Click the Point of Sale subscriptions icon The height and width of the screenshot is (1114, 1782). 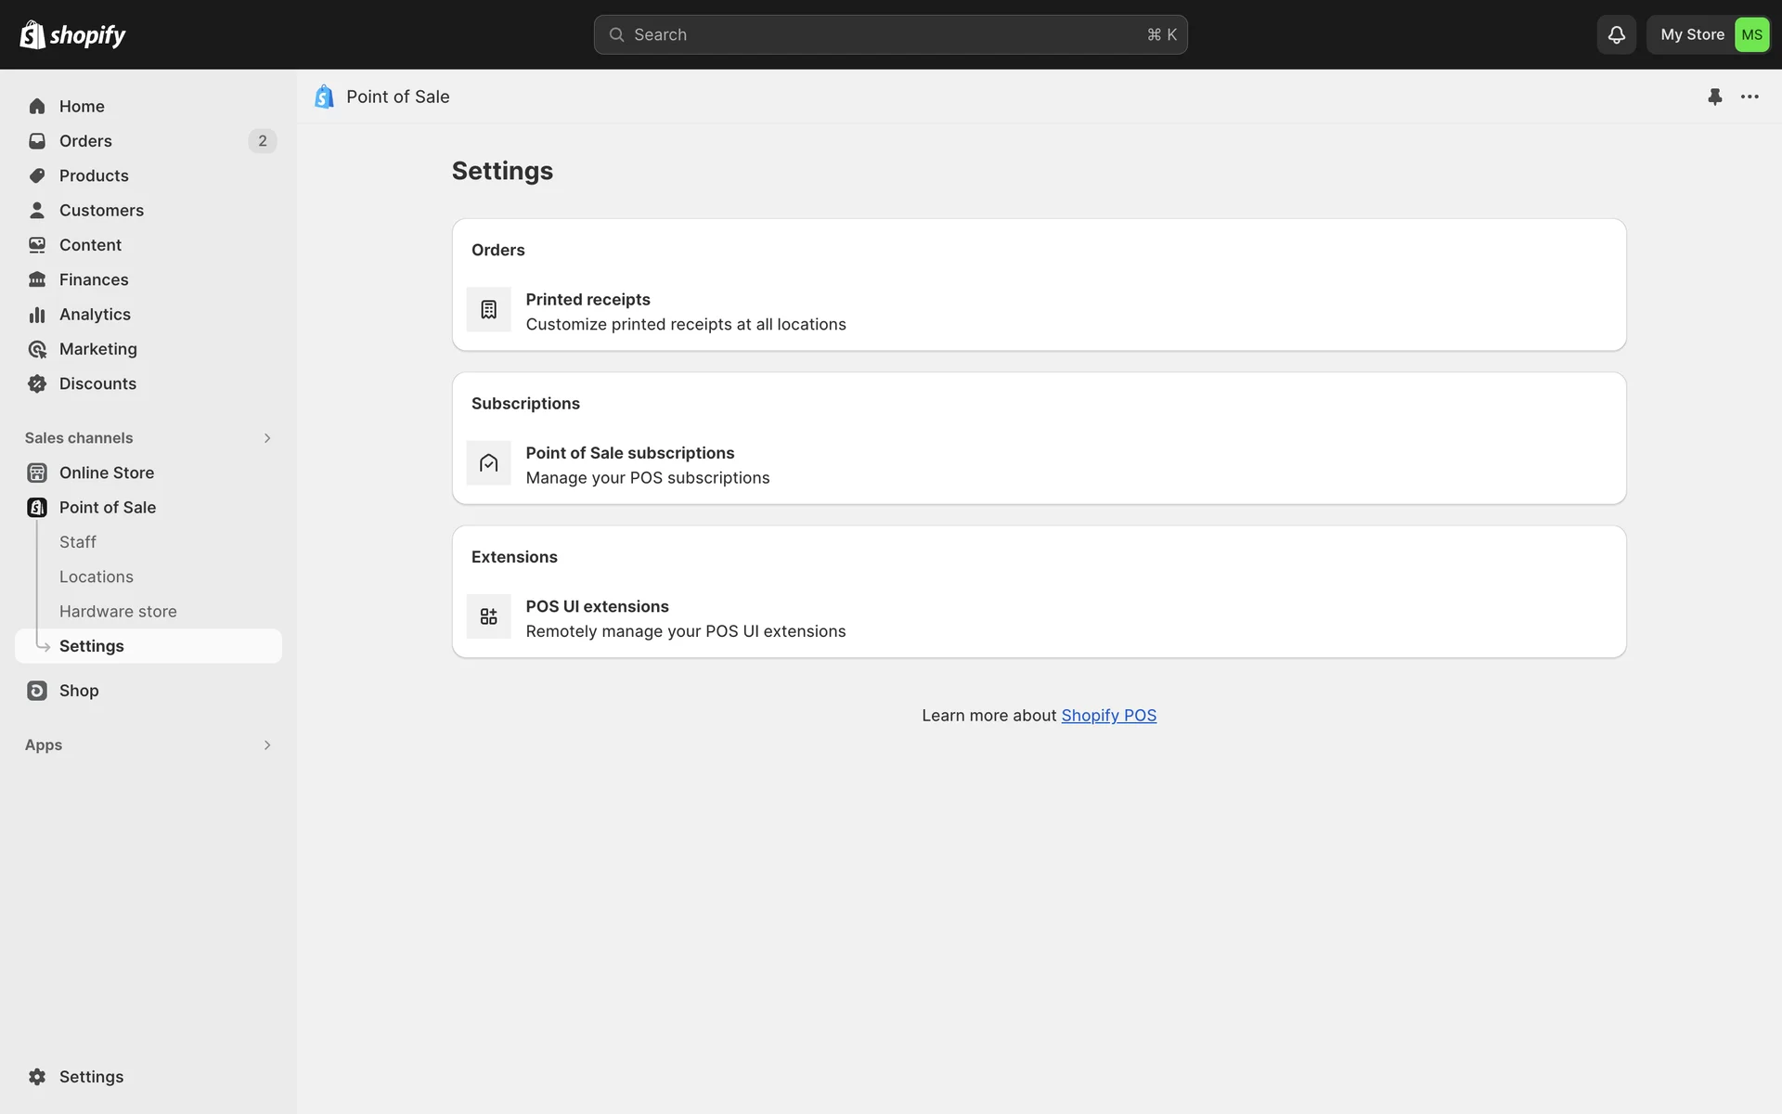tap(488, 463)
